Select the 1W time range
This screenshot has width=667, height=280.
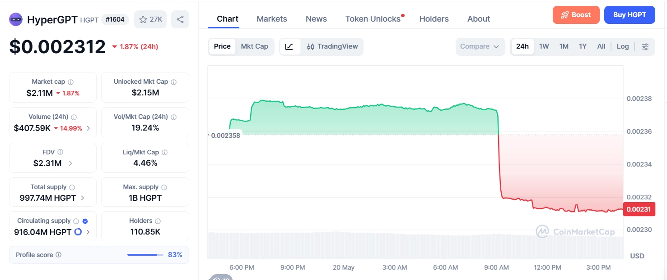(x=544, y=46)
